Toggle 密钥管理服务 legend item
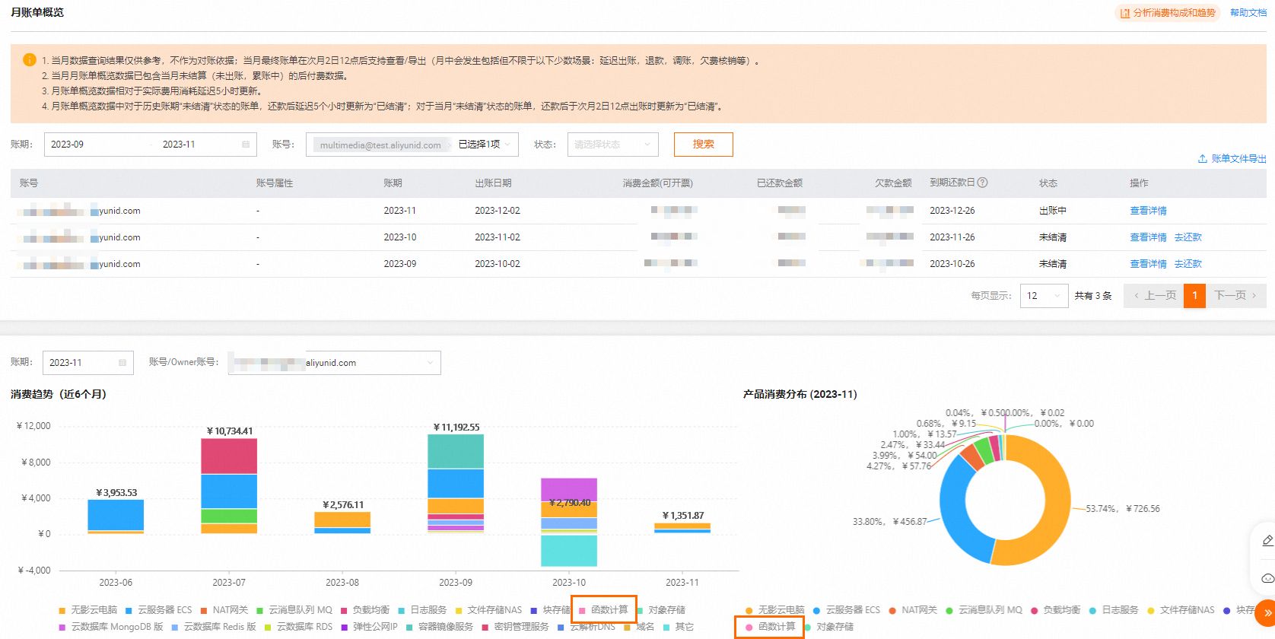The height and width of the screenshot is (639, 1275). (515, 627)
